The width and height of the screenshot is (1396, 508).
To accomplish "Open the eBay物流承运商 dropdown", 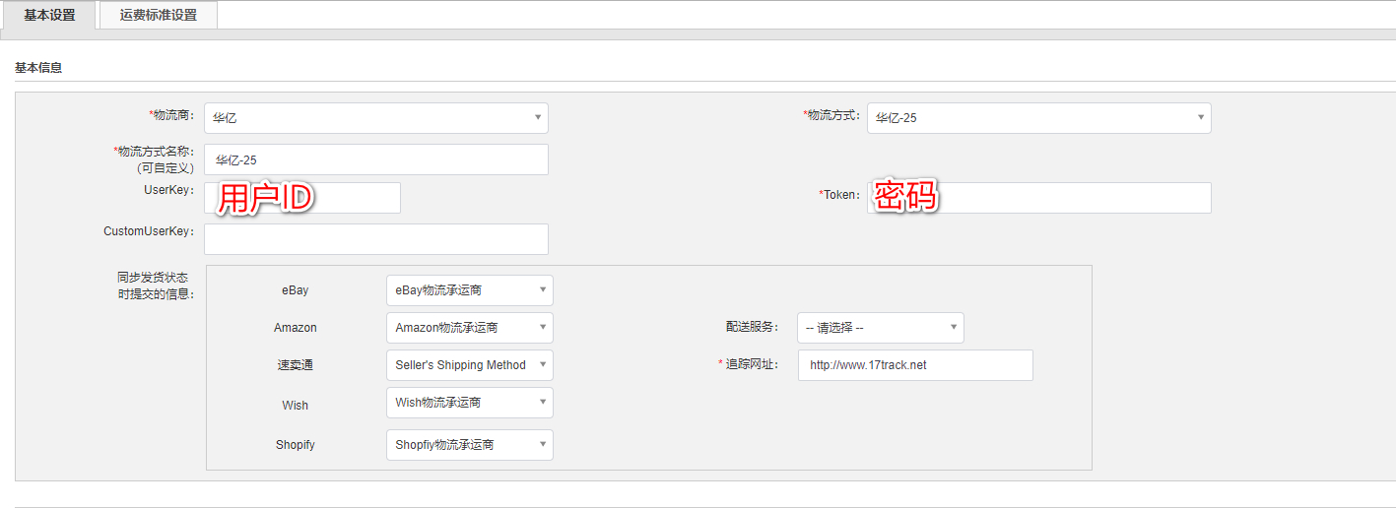I will tap(469, 290).
